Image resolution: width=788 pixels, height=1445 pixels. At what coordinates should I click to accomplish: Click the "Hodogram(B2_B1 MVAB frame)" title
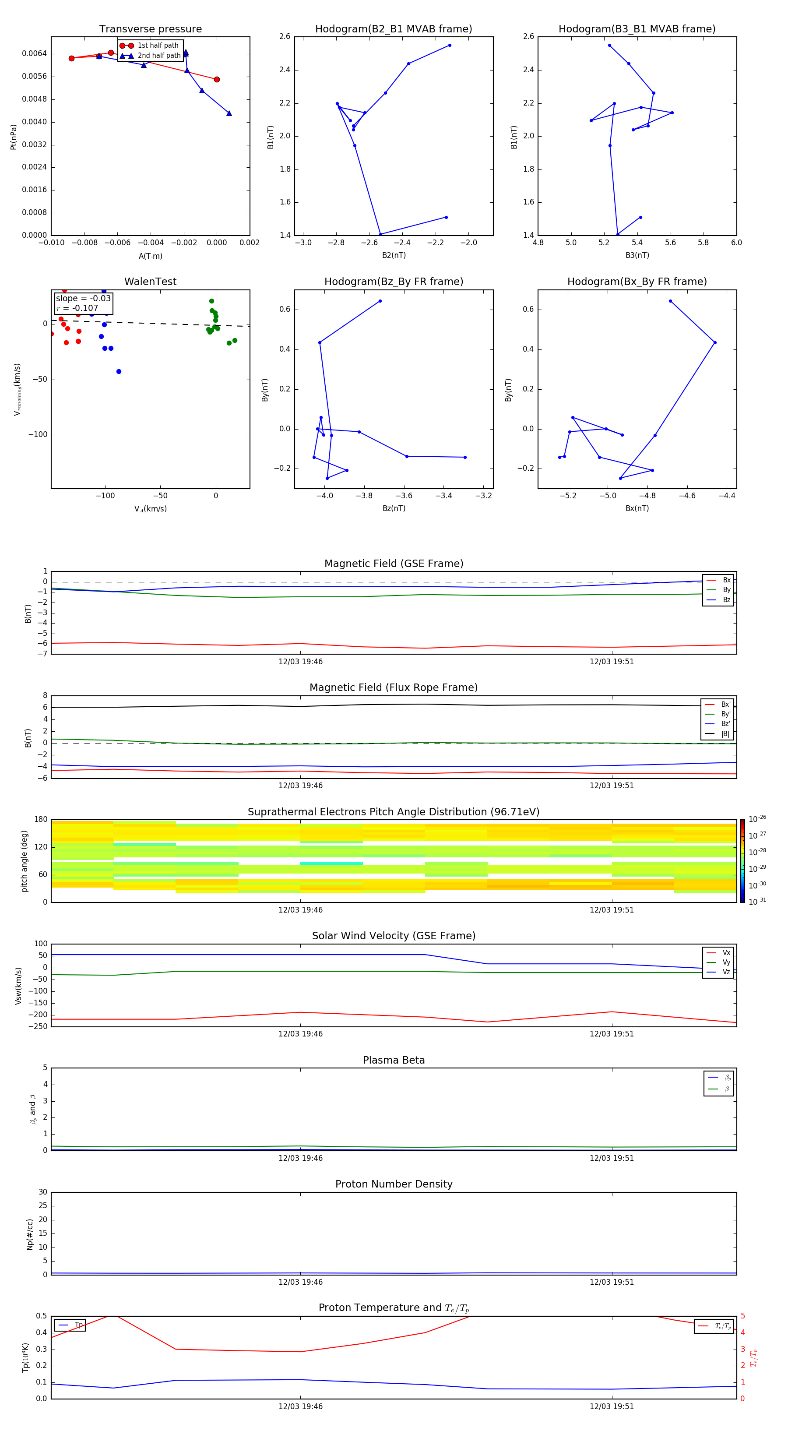394,29
